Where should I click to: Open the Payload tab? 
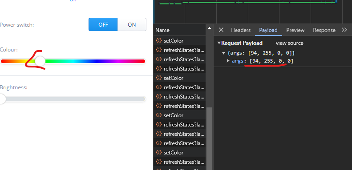tap(268, 30)
